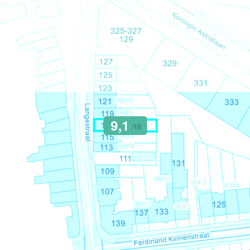Select the highlighted parcel 333
The width and height of the screenshot is (250, 250).
click(x=231, y=102)
